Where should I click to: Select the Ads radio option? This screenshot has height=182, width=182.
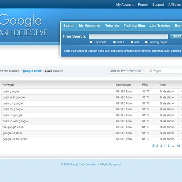pos(132,42)
